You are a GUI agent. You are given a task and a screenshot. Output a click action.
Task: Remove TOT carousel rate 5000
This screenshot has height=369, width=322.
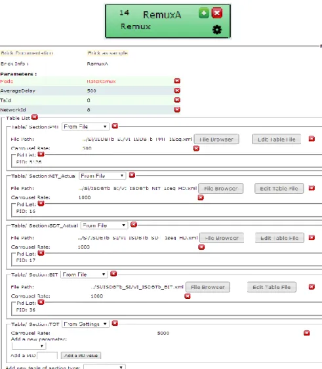(x=307, y=333)
